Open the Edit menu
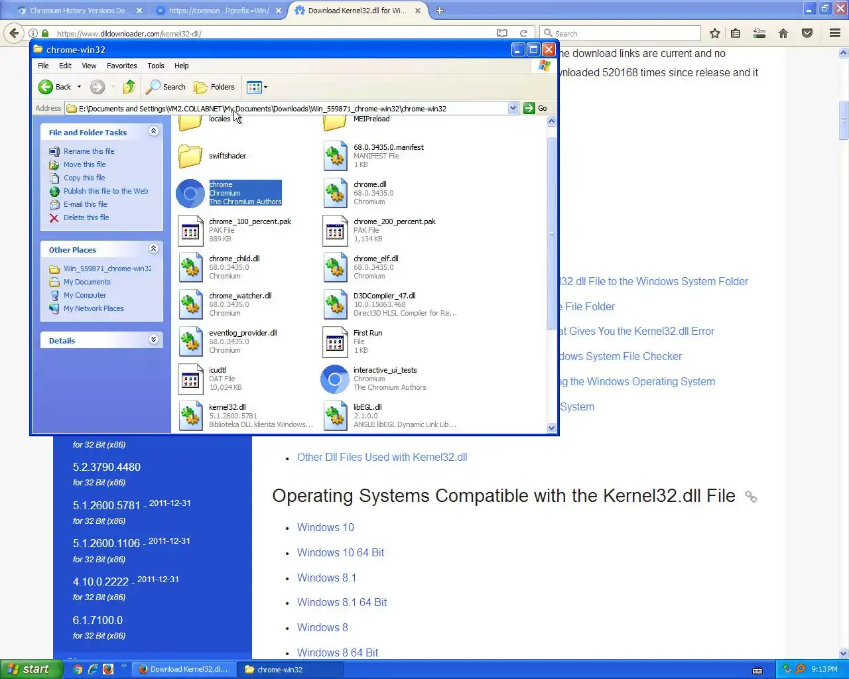Viewport: 849px width, 679px height. tap(65, 66)
